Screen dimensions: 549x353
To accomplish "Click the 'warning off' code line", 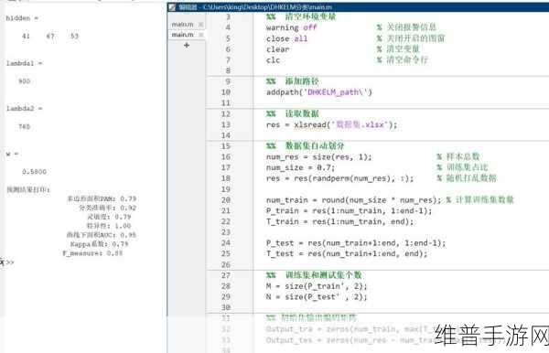I will pos(291,27).
